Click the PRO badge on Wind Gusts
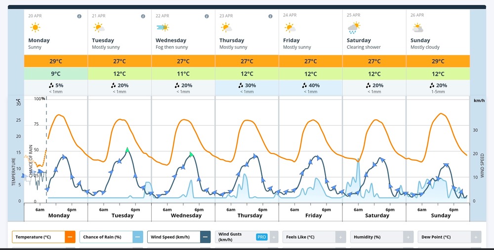Image resolution: width=494 pixels, height=250 pixels. click(x=262, y=237)
